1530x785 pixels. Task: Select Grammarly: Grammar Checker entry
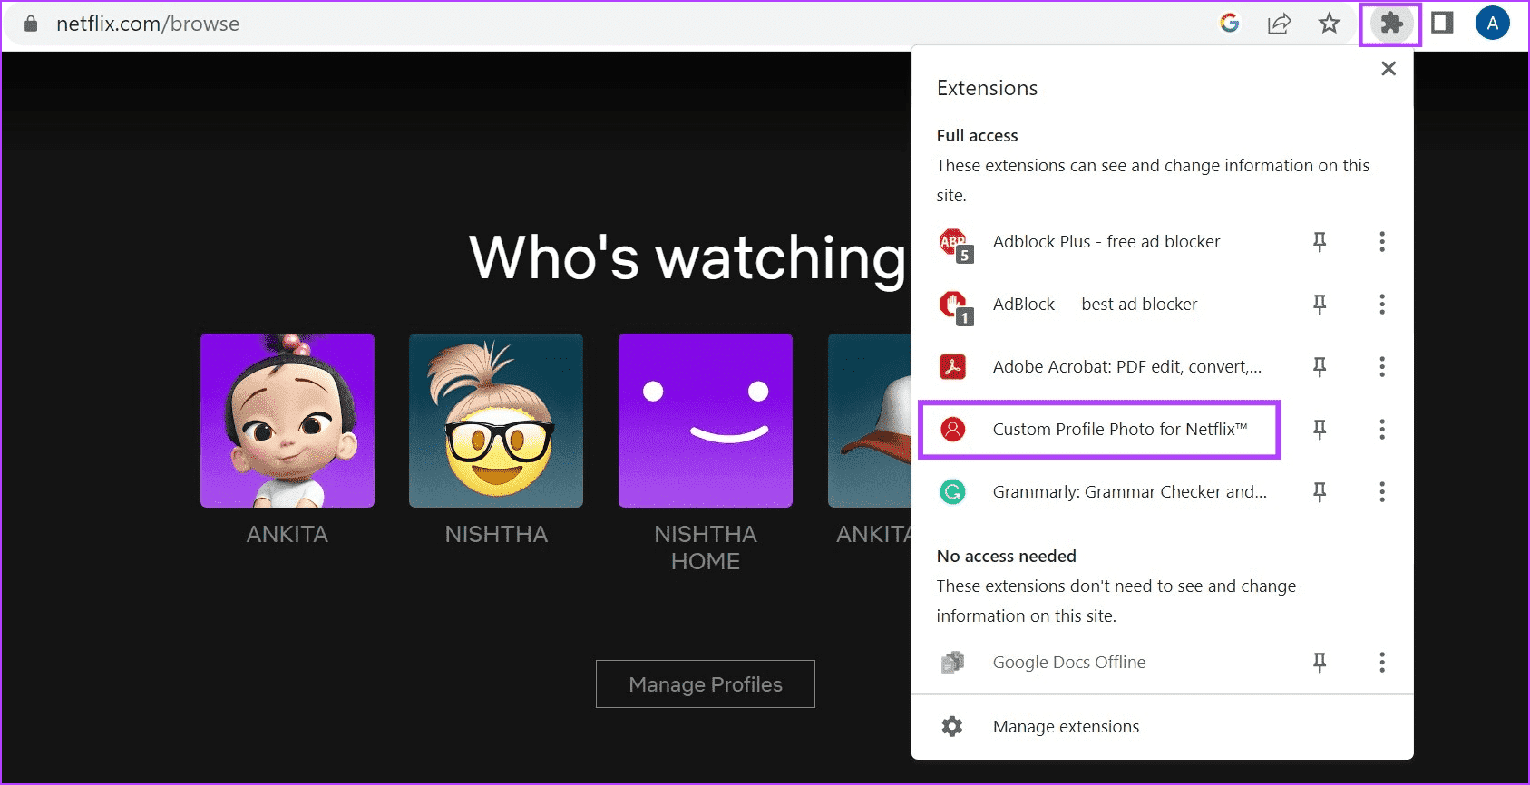tap(1130, 492)
